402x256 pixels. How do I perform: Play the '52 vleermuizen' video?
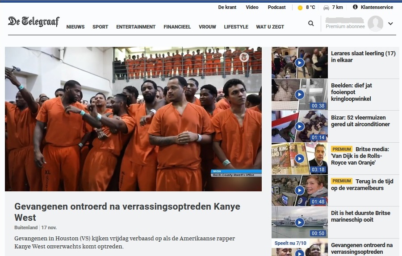click(299, 126)
